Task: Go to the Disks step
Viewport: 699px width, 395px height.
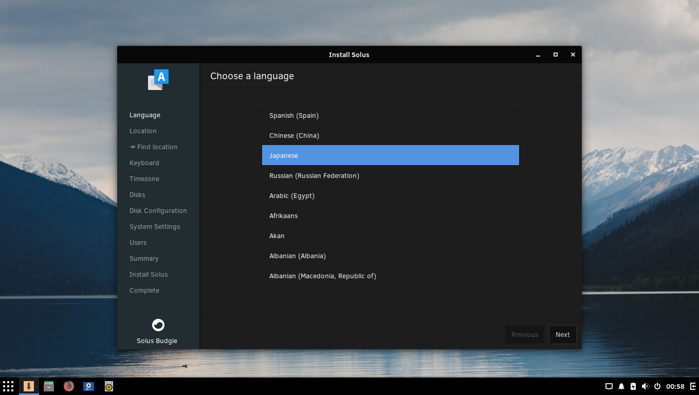Action: 137,195
